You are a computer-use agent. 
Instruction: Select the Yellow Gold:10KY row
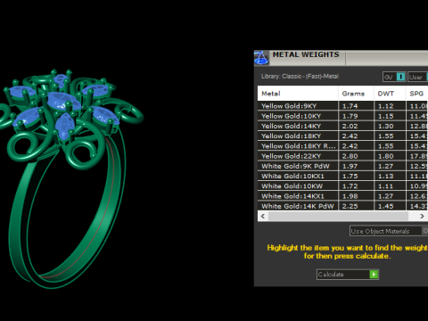(342, 116)
